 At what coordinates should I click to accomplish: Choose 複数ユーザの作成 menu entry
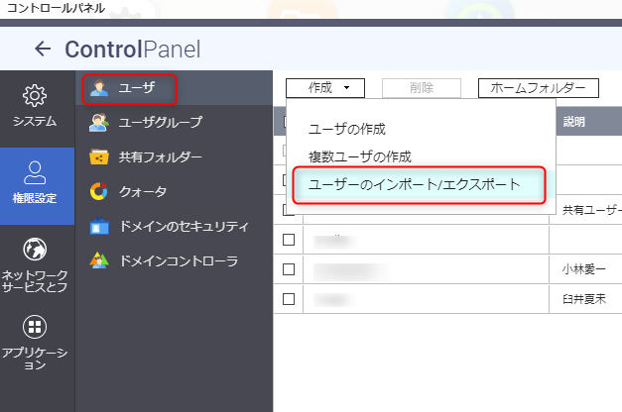359,156
